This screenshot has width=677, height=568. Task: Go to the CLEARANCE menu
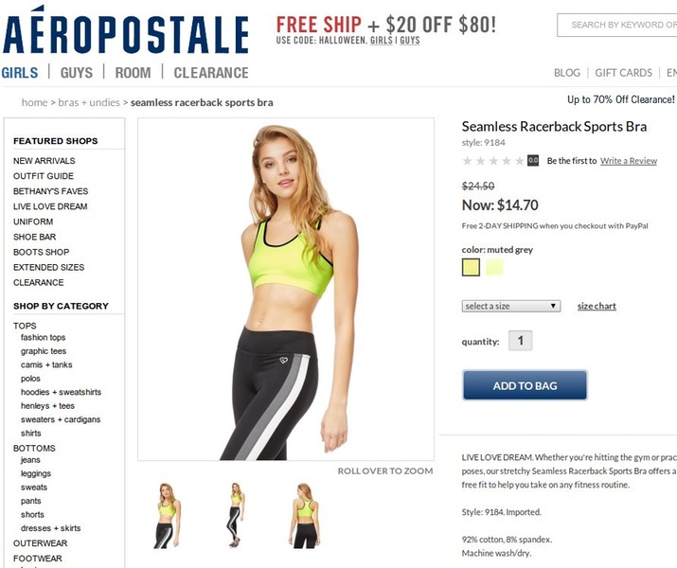211,73
